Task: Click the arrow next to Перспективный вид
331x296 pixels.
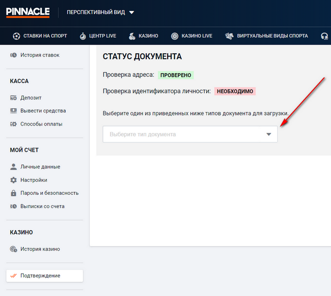Action: pyautogui.click(x=132, y=13)
